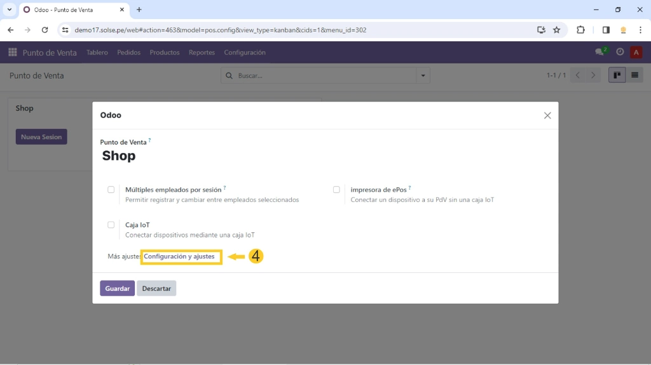Enable Múltiples empleados por sesión checkbox
The image size is (651, 365).
click(111, 190)
